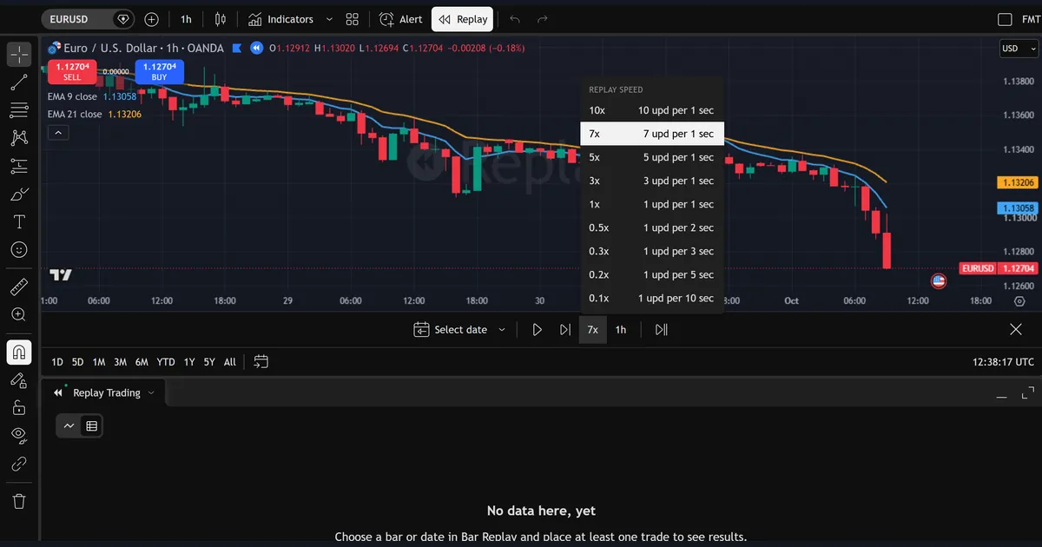Expand the Select date dropdown

(x=459, y=330)
